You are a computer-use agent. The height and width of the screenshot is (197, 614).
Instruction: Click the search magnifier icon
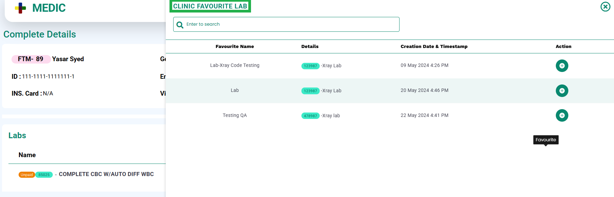click(180, 25)
